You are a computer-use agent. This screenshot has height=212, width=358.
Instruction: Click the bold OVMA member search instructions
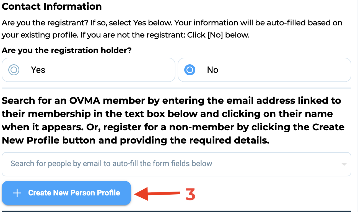[x=173, y=120]
